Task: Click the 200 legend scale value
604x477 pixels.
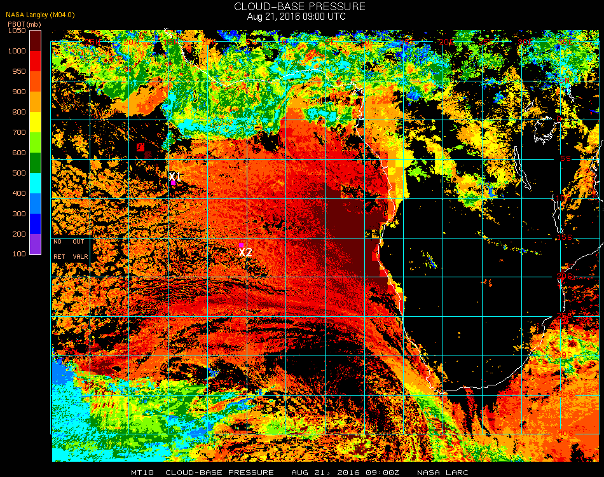Action: [x=19, y=234]
